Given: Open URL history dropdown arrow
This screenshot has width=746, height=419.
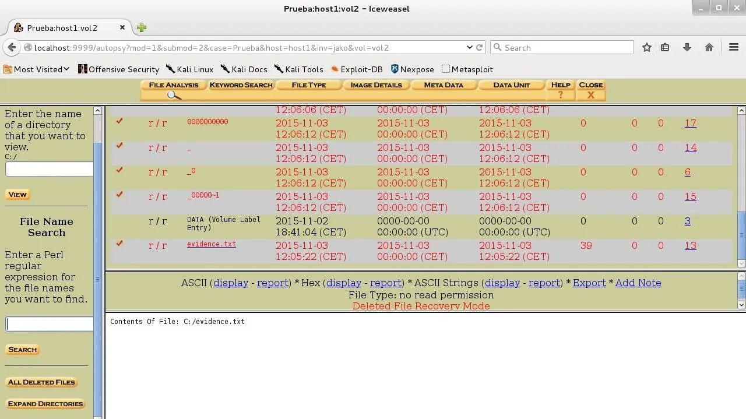Looking at the screenshot, I should (x=470, y=47).
